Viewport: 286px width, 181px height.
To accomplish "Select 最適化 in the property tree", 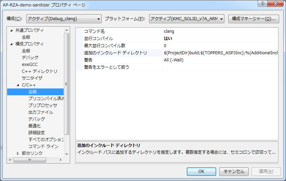I will (x=35, y=126).
